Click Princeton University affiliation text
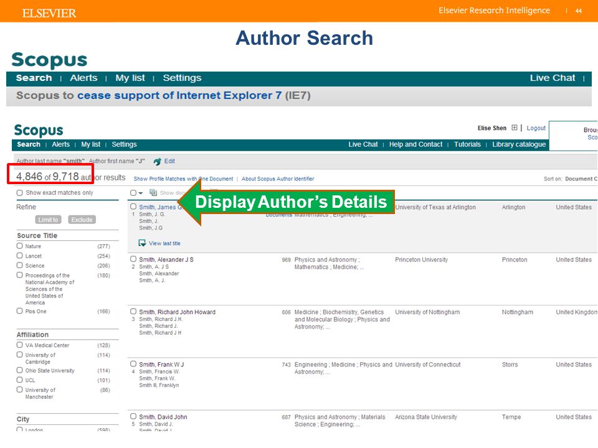Screen dimensions: 598x448 422,259
